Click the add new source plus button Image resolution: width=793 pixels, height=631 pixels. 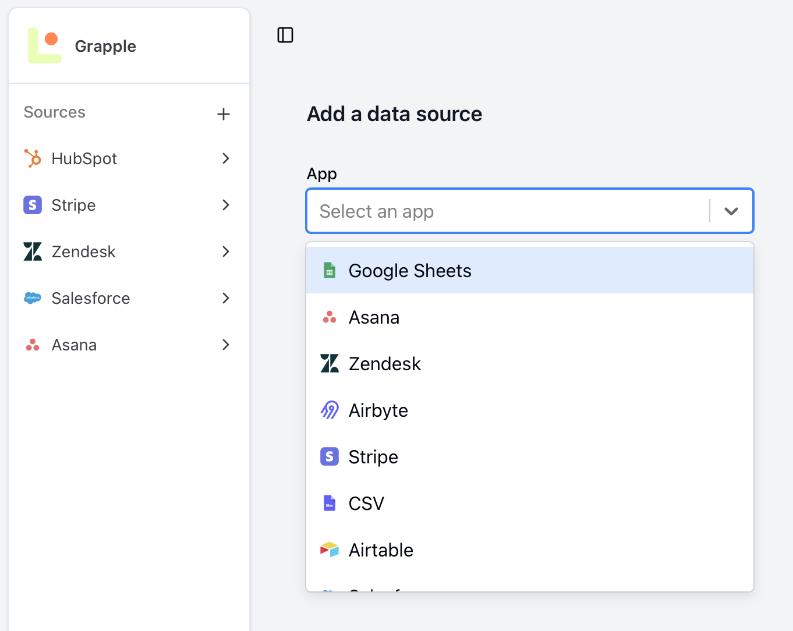(224, 114)
